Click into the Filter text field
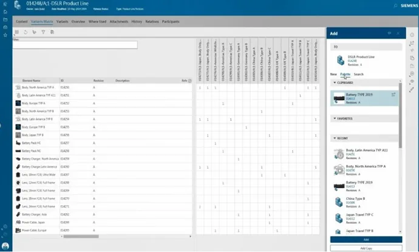The image size is (419, 252). coord(75,45)
